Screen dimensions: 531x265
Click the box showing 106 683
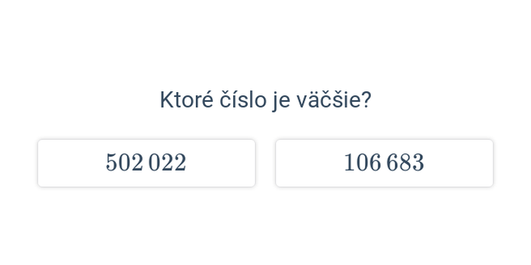pyautogui.click(x=384, y=163)
